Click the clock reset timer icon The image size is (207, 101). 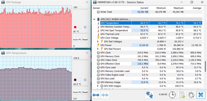[x=172, y=95]
